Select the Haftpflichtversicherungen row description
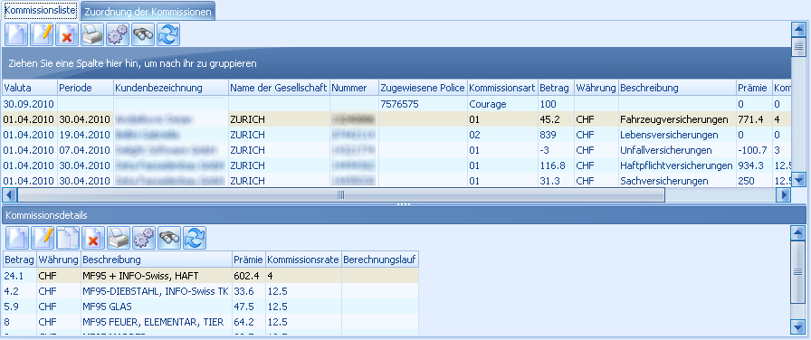 tap(676, 165)
